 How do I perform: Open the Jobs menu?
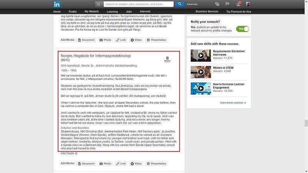click(x=129, y=12)
